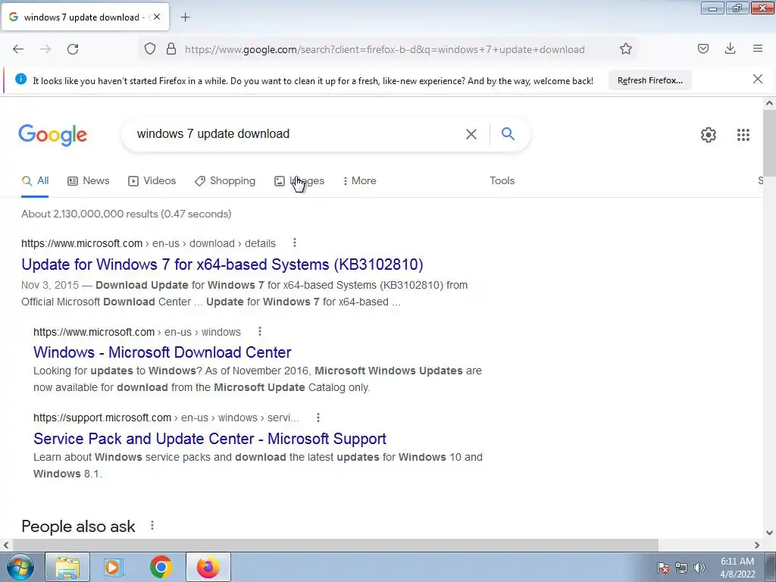Open Google quick settings gear

coord(709,135)
